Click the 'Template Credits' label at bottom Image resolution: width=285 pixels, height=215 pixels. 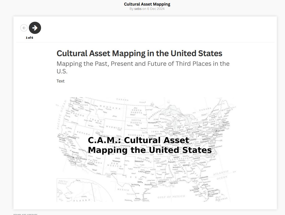pyautogui.click(x=25, y=214)
